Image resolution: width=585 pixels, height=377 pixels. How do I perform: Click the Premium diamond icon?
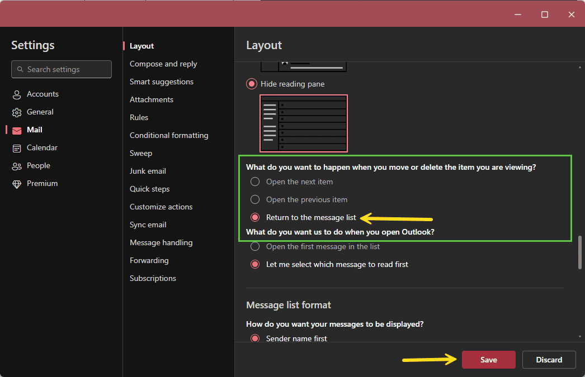(17, 184)
